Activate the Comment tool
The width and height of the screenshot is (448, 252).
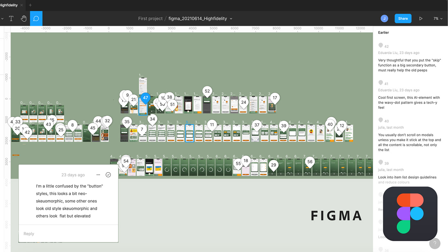36,19
